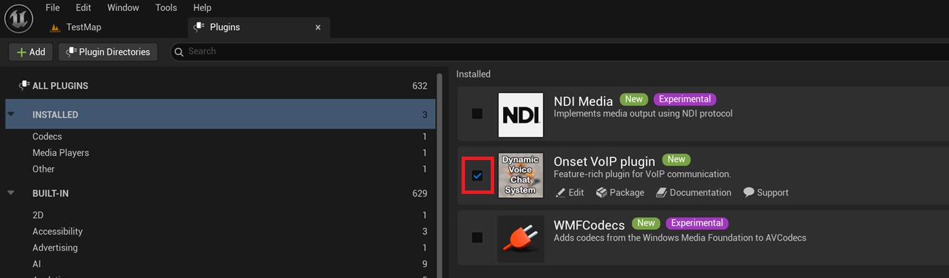This screenshot has width=949, height=278.
Task: Click the WMFCodecs description text
Action: pos(680,238)
